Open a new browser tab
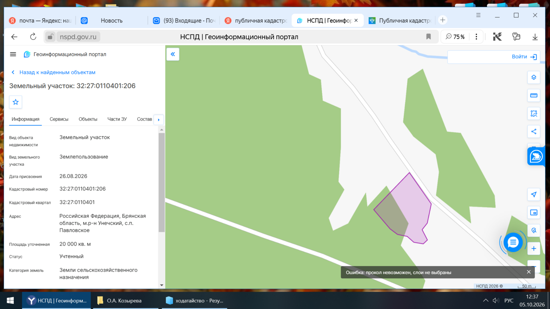 click(x=442, y=20)
